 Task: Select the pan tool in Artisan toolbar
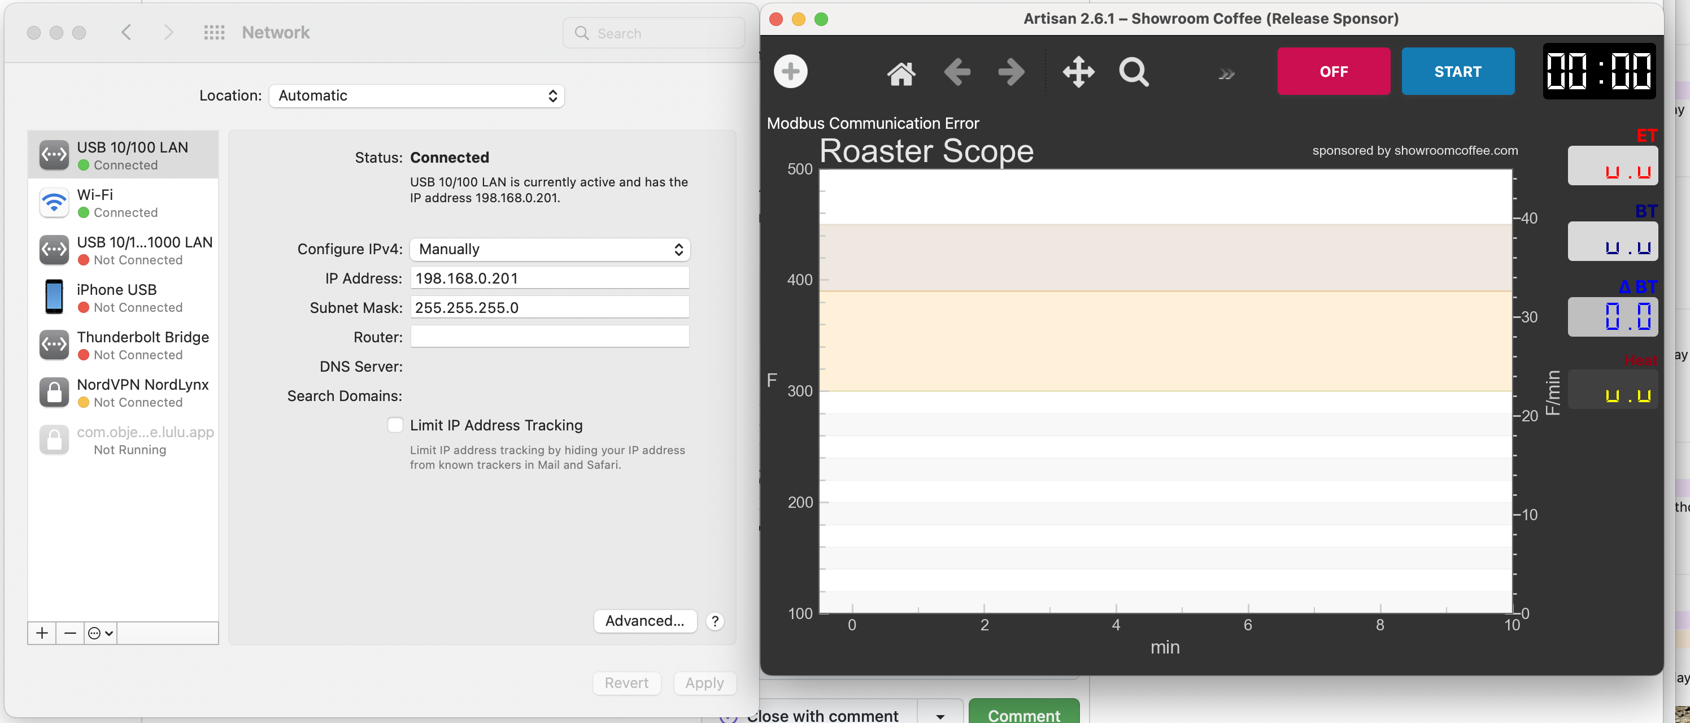point(1078,72)
